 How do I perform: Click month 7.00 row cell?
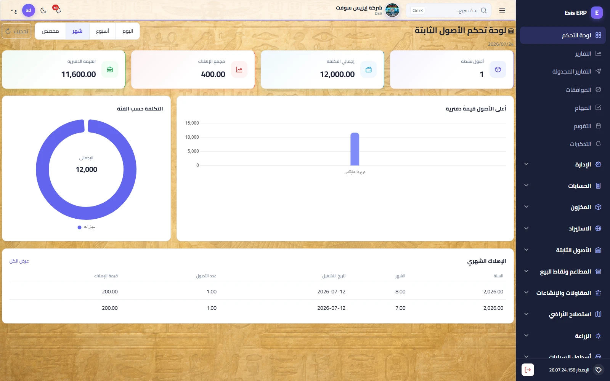coord(400,308)
